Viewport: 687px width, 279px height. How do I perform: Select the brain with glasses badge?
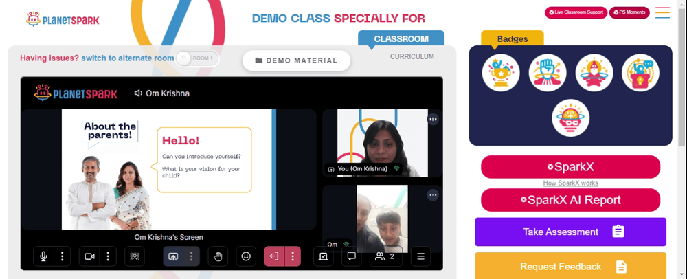click(570, 118)
